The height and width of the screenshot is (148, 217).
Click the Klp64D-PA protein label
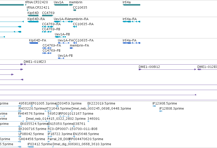point(38,40)
